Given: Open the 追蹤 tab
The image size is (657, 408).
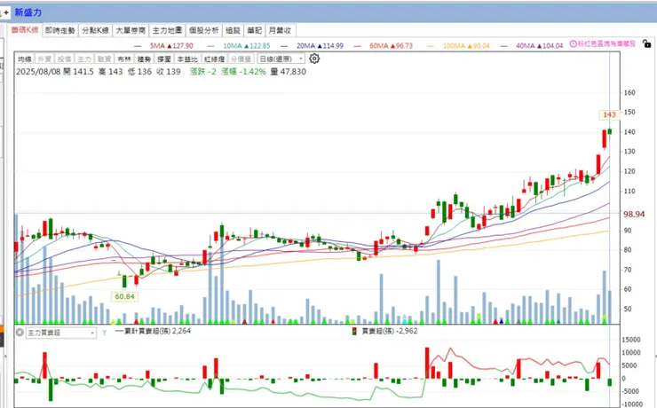Looking at the screenshot, I should (x=233, y=30).
